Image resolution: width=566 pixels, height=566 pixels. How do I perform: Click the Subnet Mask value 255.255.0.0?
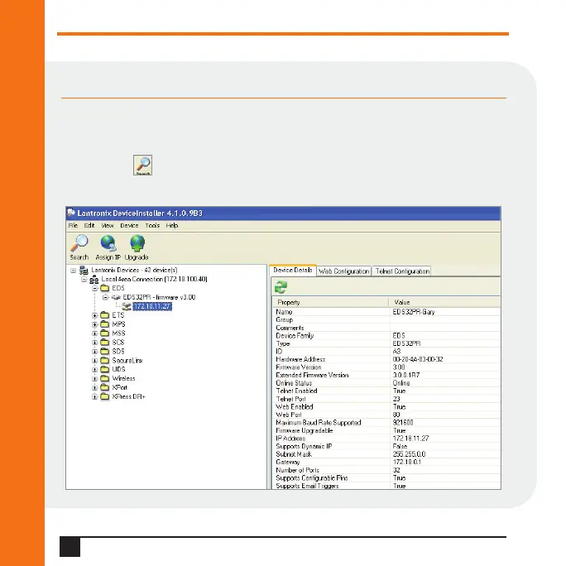409,454
